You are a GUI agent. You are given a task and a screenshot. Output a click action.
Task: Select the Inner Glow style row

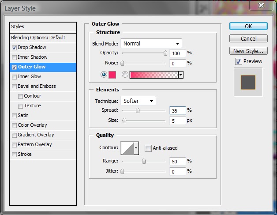43,77
